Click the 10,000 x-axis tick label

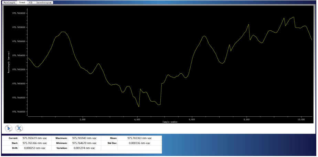point(301,119)
